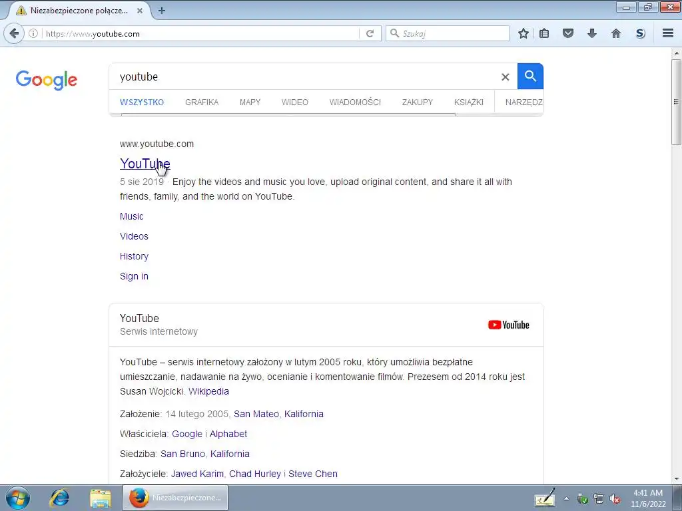682x511 pixels.
Task: Open Windows Explorer folder on taskbar
Action: (101, 498)
